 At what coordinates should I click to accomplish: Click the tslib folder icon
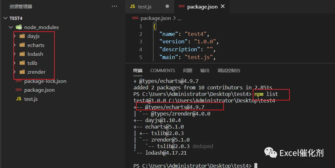[x=22, y=63]
